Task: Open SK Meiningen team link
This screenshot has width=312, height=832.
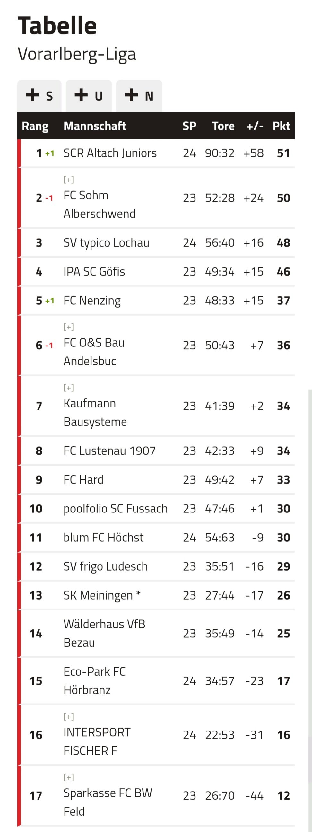Action: (102, 595)
